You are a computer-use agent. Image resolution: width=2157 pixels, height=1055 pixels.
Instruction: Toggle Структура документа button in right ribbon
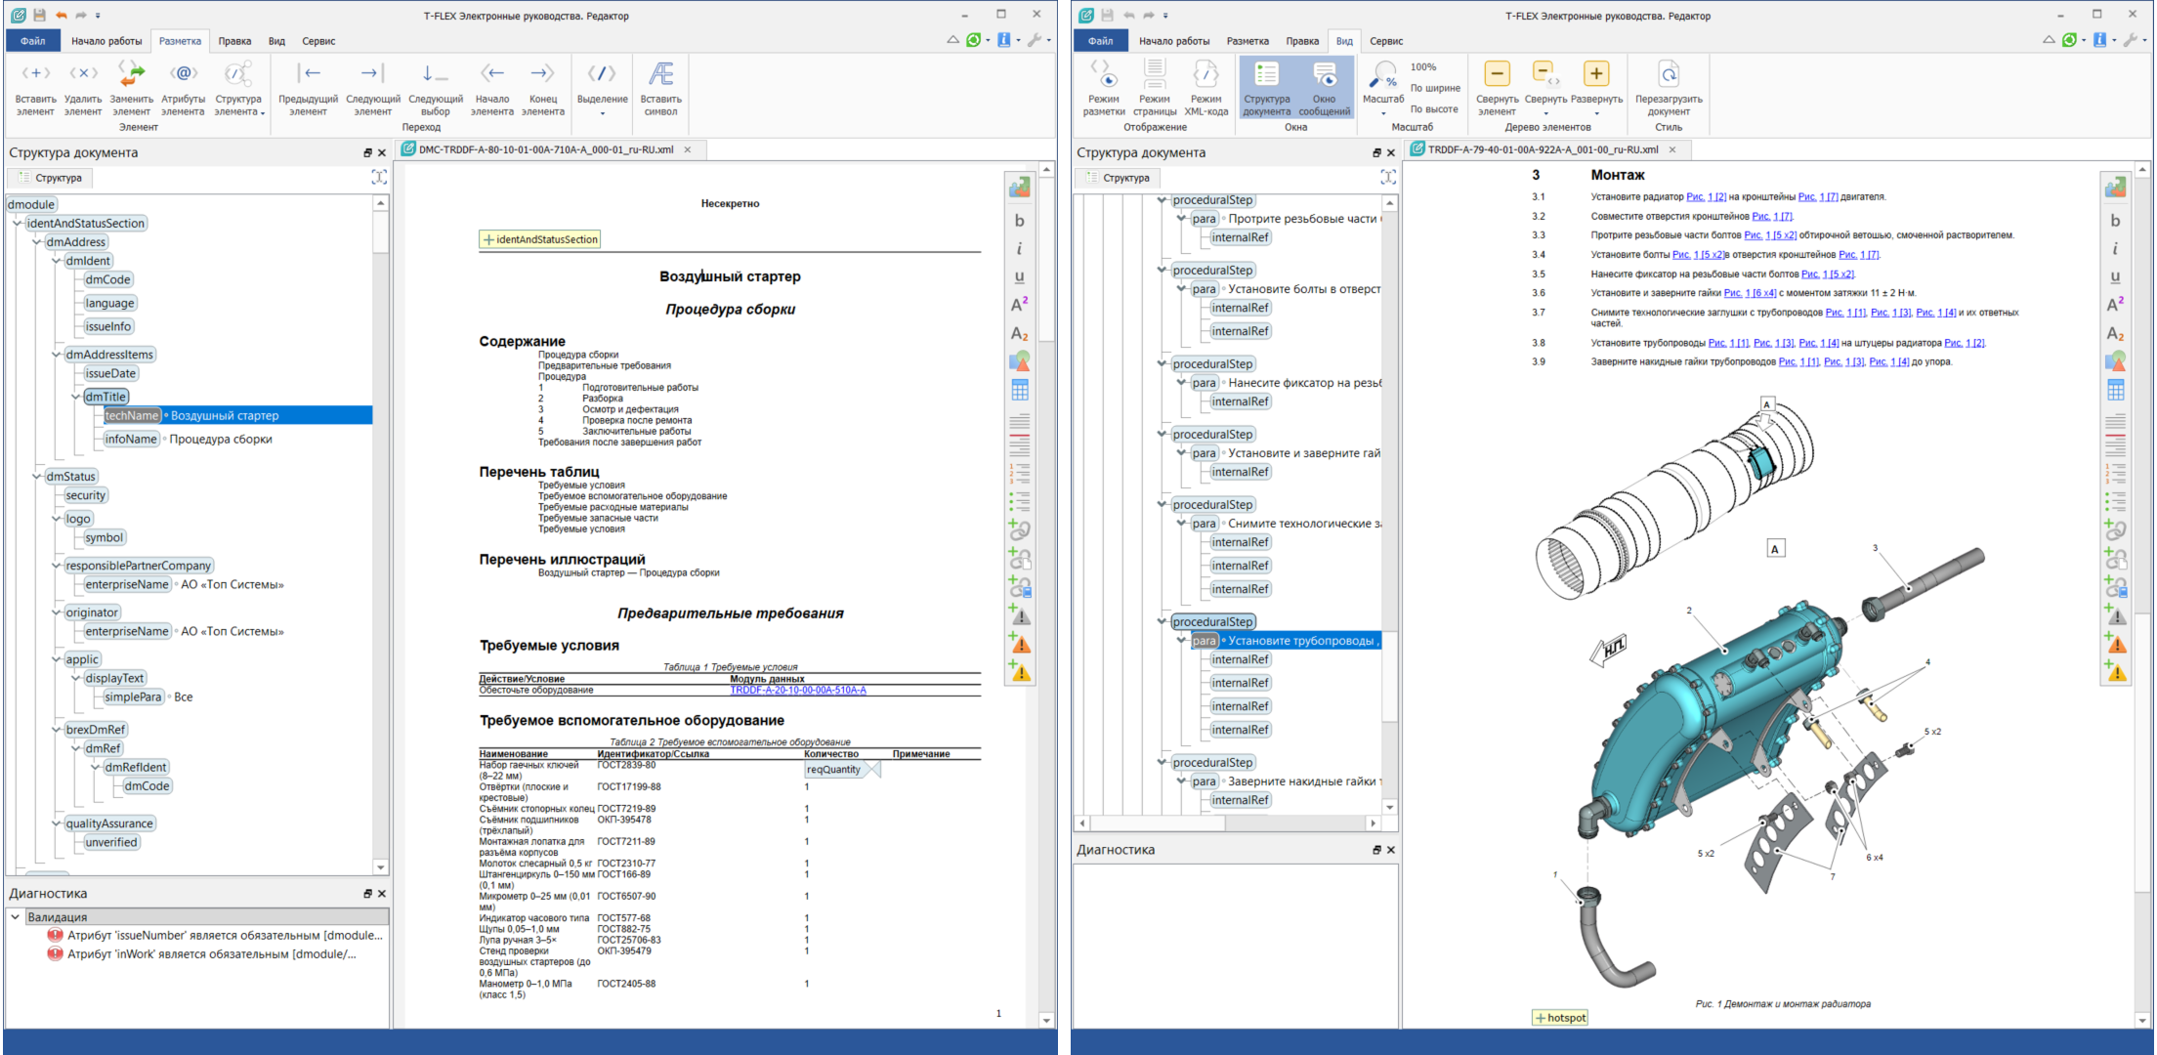(x=1267, y=87)
